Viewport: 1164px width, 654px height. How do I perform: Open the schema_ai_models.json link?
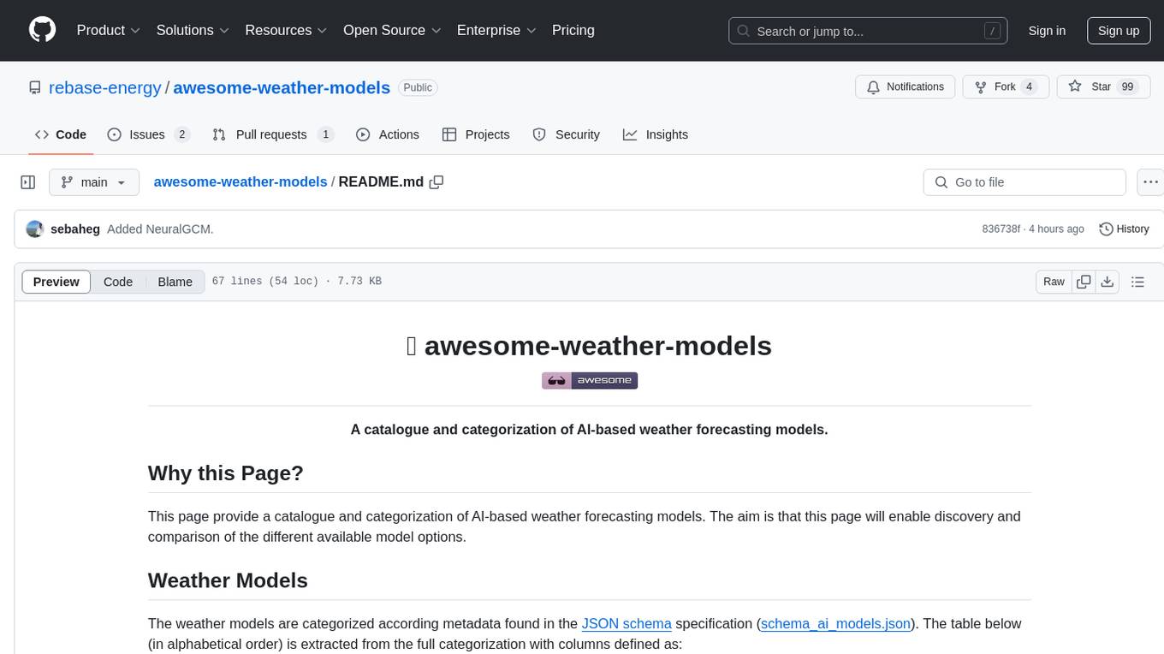click(835, 623)
